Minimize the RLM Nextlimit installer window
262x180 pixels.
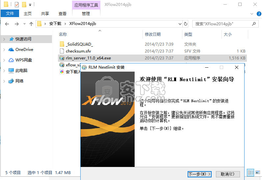207,67
